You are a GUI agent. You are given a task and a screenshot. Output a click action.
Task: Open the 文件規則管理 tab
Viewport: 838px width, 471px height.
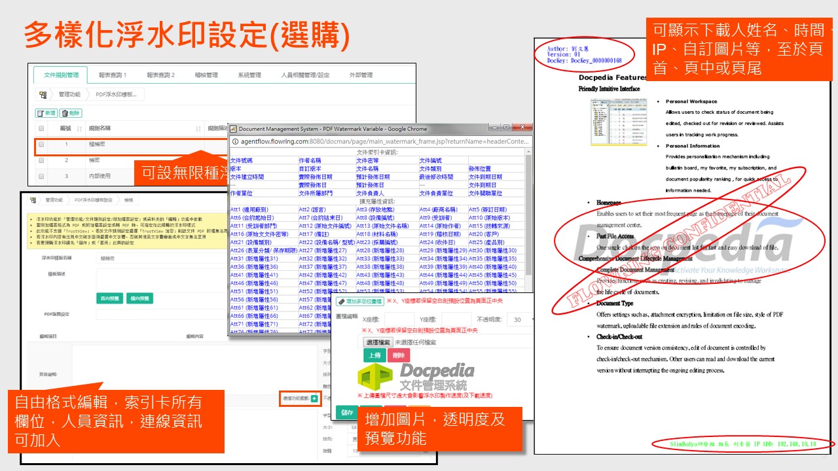click(x=61, y=75)
